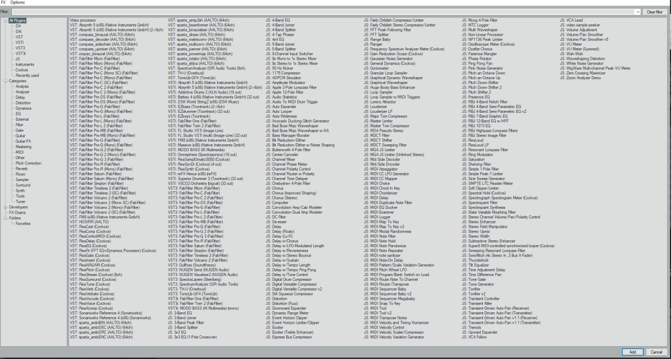Select the EQ category
Viewport: 671px width, 359px height.
(x=18, y=114)
